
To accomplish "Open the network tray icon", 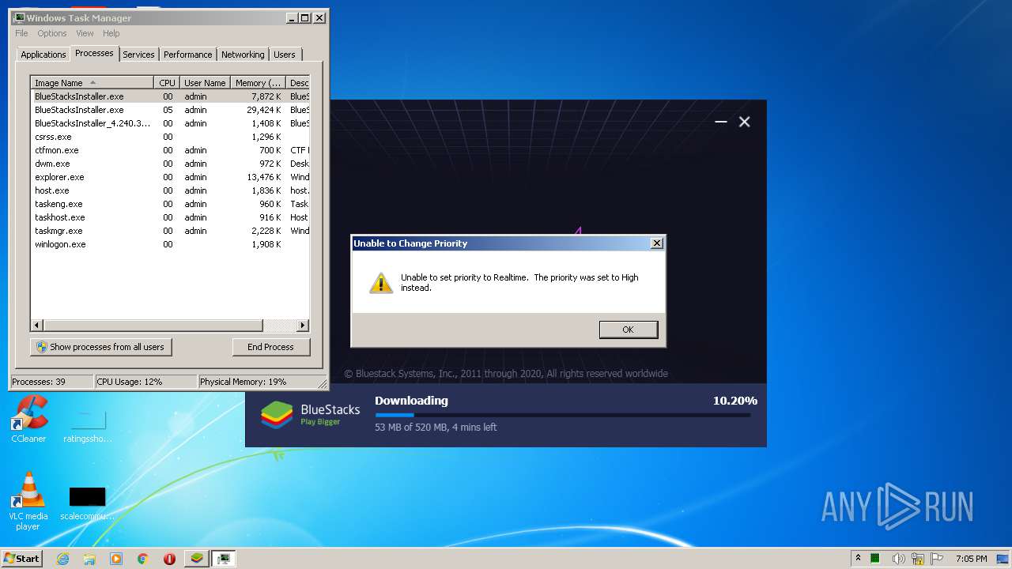I will tap(918, 559).
